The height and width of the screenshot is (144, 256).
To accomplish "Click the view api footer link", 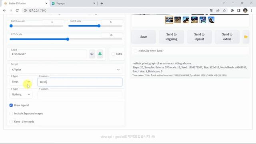I will 106,137.
